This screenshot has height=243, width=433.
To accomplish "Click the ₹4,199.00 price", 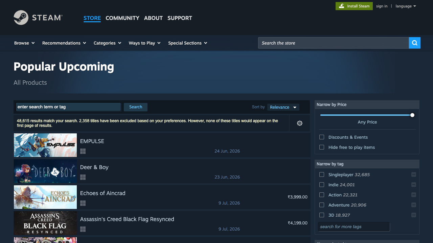I will pos(297,223).
